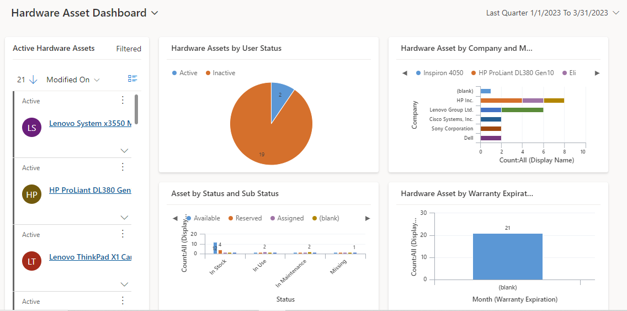Screen dimensions: 627x311
Task: Select the (blank) company bar
Action: tap(486, 91)
